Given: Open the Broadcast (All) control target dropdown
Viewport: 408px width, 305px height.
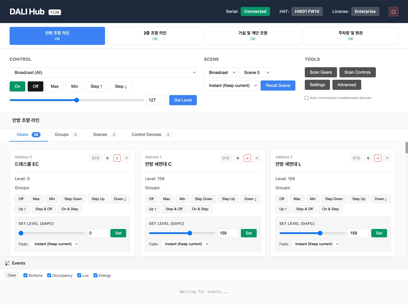Looking at the screenshot, I should 103,72.
